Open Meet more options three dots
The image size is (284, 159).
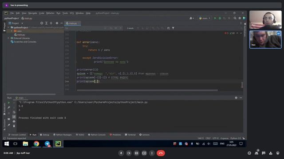tap(152, 153)
